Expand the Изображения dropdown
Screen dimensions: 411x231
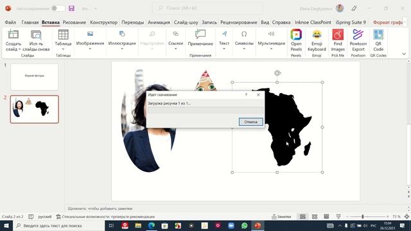(x=90, y=49)
